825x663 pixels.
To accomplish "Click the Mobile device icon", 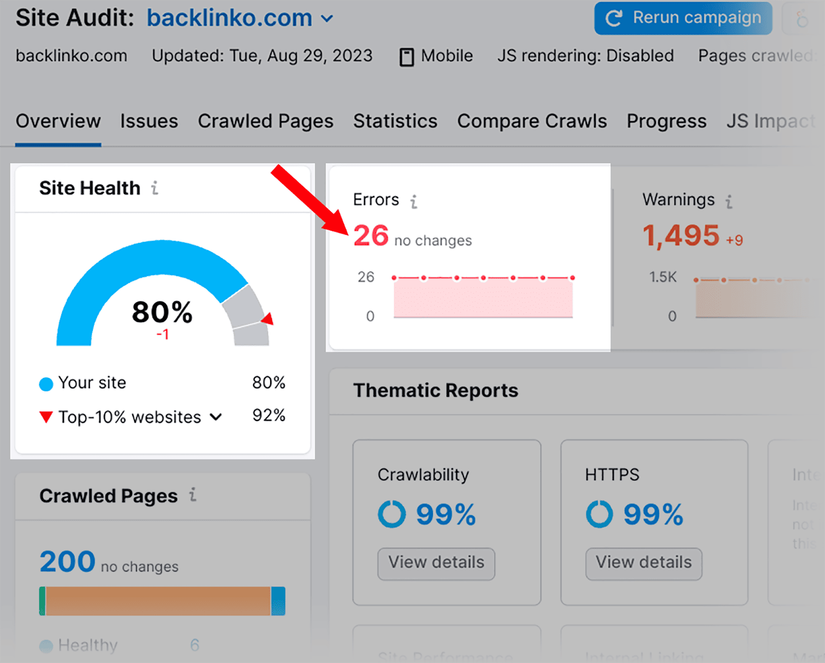I will click(x=407, y=56).
